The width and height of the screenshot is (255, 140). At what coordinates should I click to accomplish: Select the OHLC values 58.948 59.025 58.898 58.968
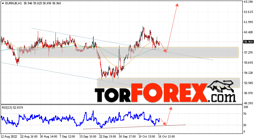click(x=42, y=3)
